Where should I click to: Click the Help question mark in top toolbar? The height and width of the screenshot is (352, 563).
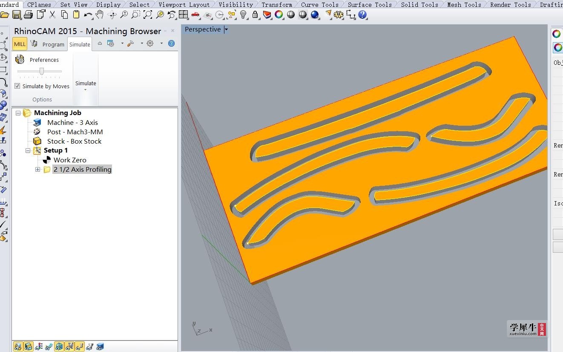tap(362, 15)
